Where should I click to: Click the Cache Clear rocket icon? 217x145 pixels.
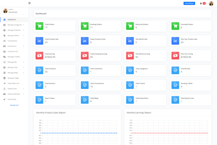(x=4, y=99)
